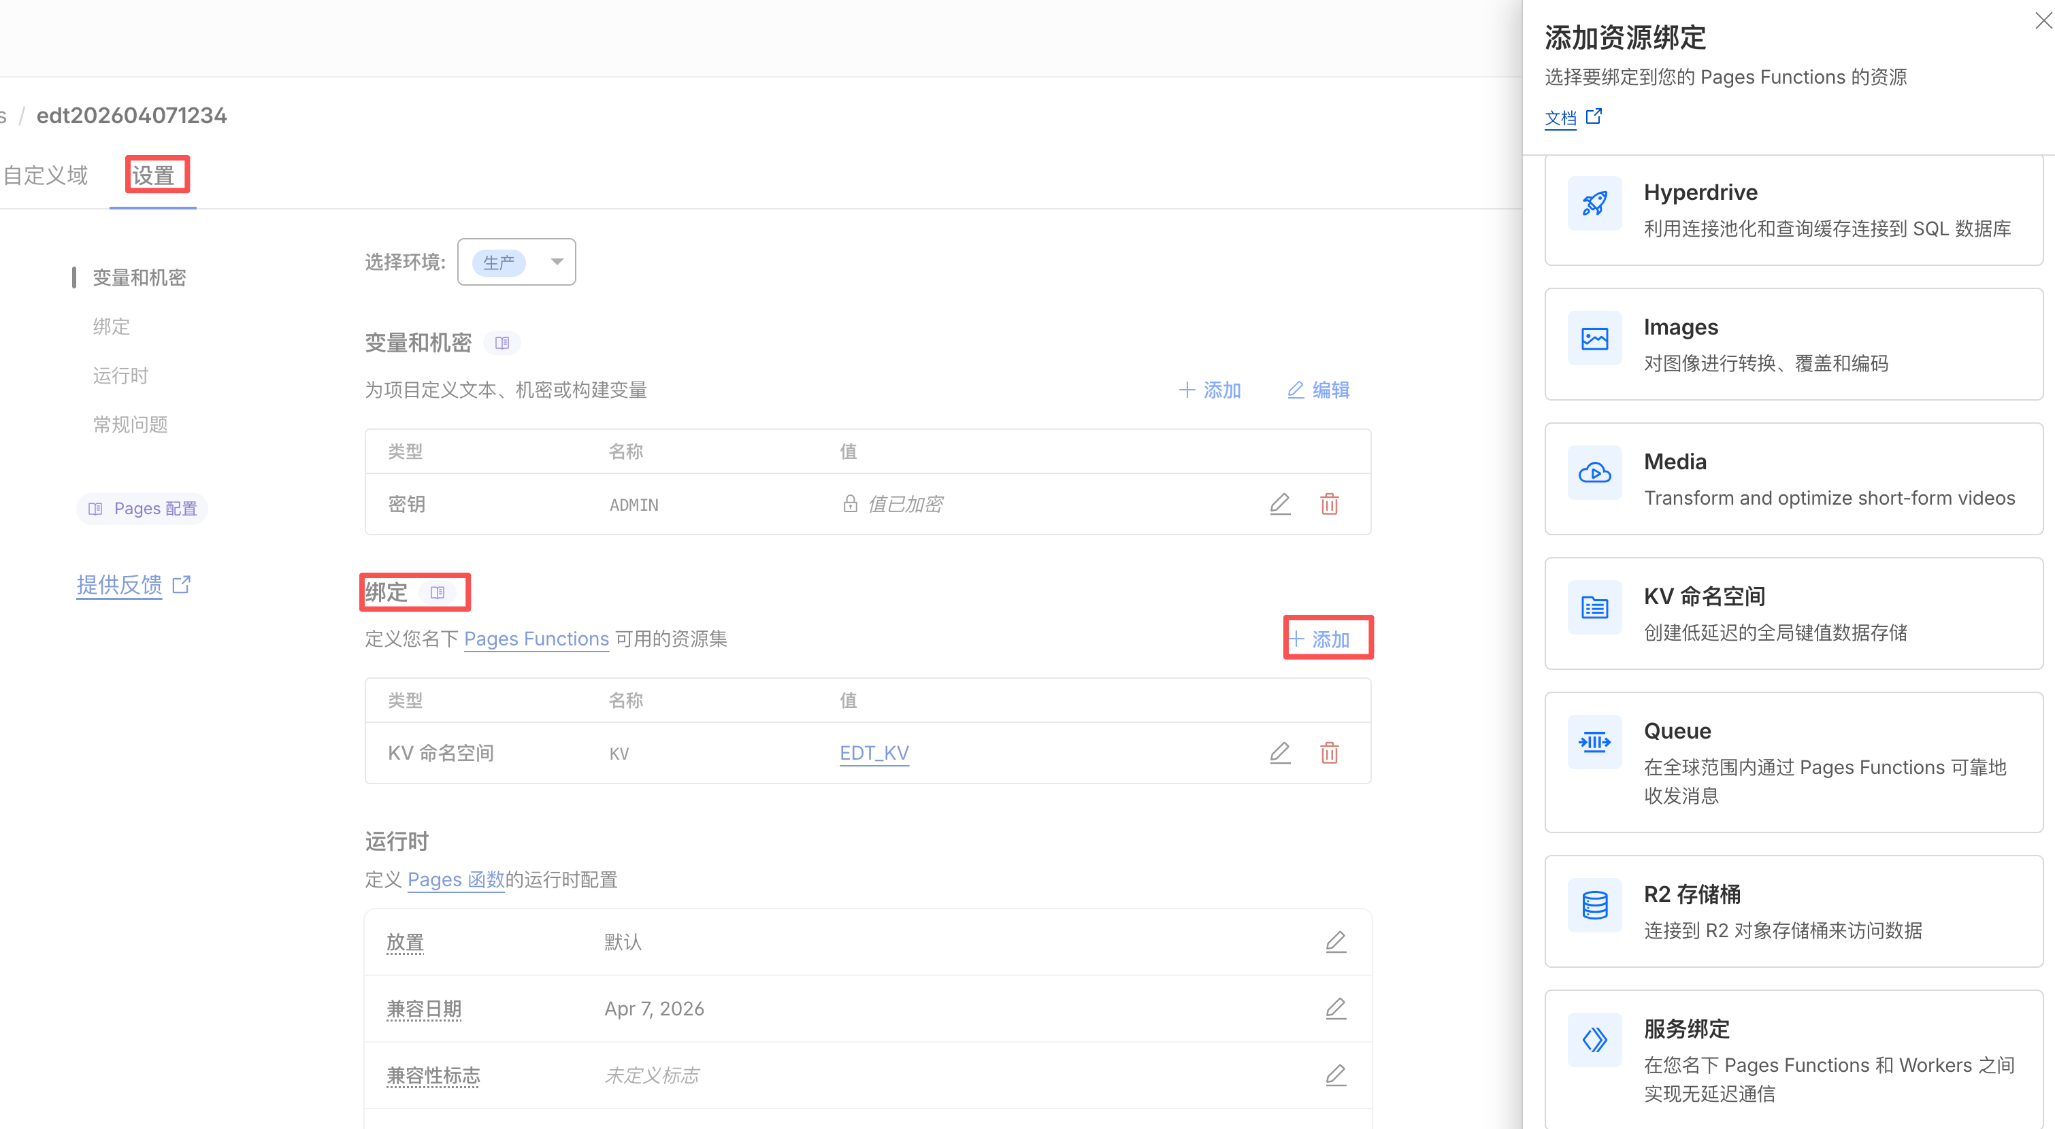Click the Queue arrows icon
2055x1129 pixels.
click(x=1594, y=742)
